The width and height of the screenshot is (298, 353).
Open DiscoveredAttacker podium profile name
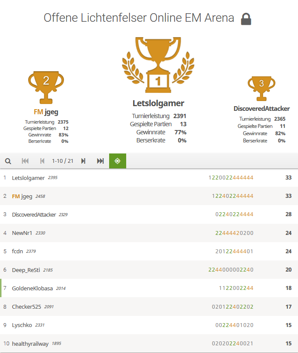[x=261, y=109]
